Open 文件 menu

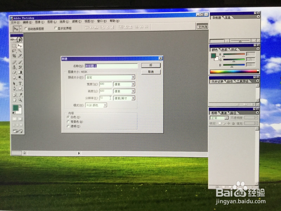click(15, 23)
